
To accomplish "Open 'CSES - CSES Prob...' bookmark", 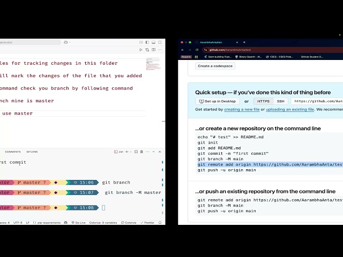I will 279,57.
